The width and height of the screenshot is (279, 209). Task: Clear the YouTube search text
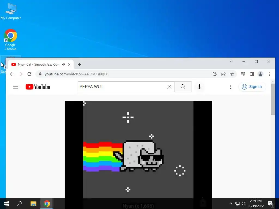(x=169, y=87)
